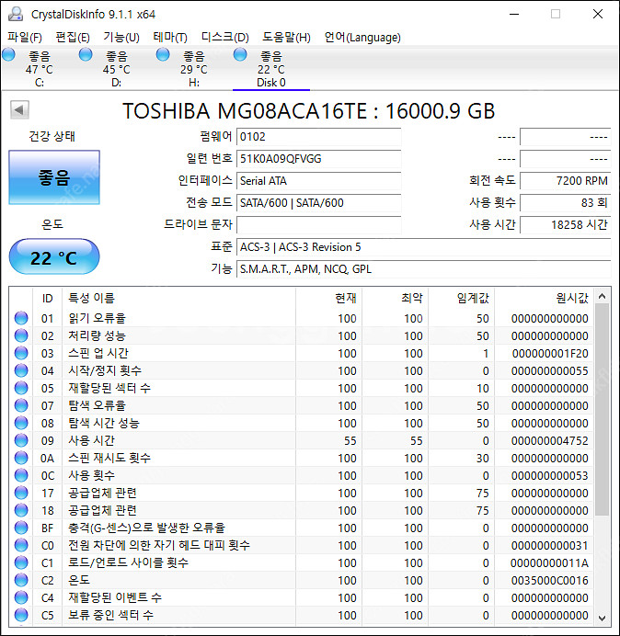Screen dimensions: 620x636
Task: Click the CrystalDiskInfo app icon in title bar
Action: [x=16, y=14]
